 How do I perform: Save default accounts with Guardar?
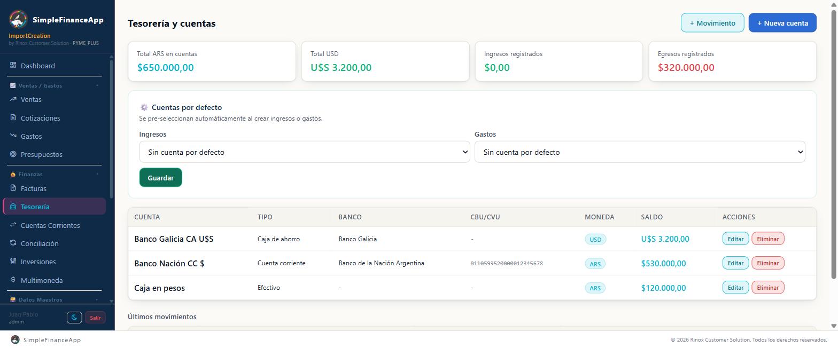160,178
